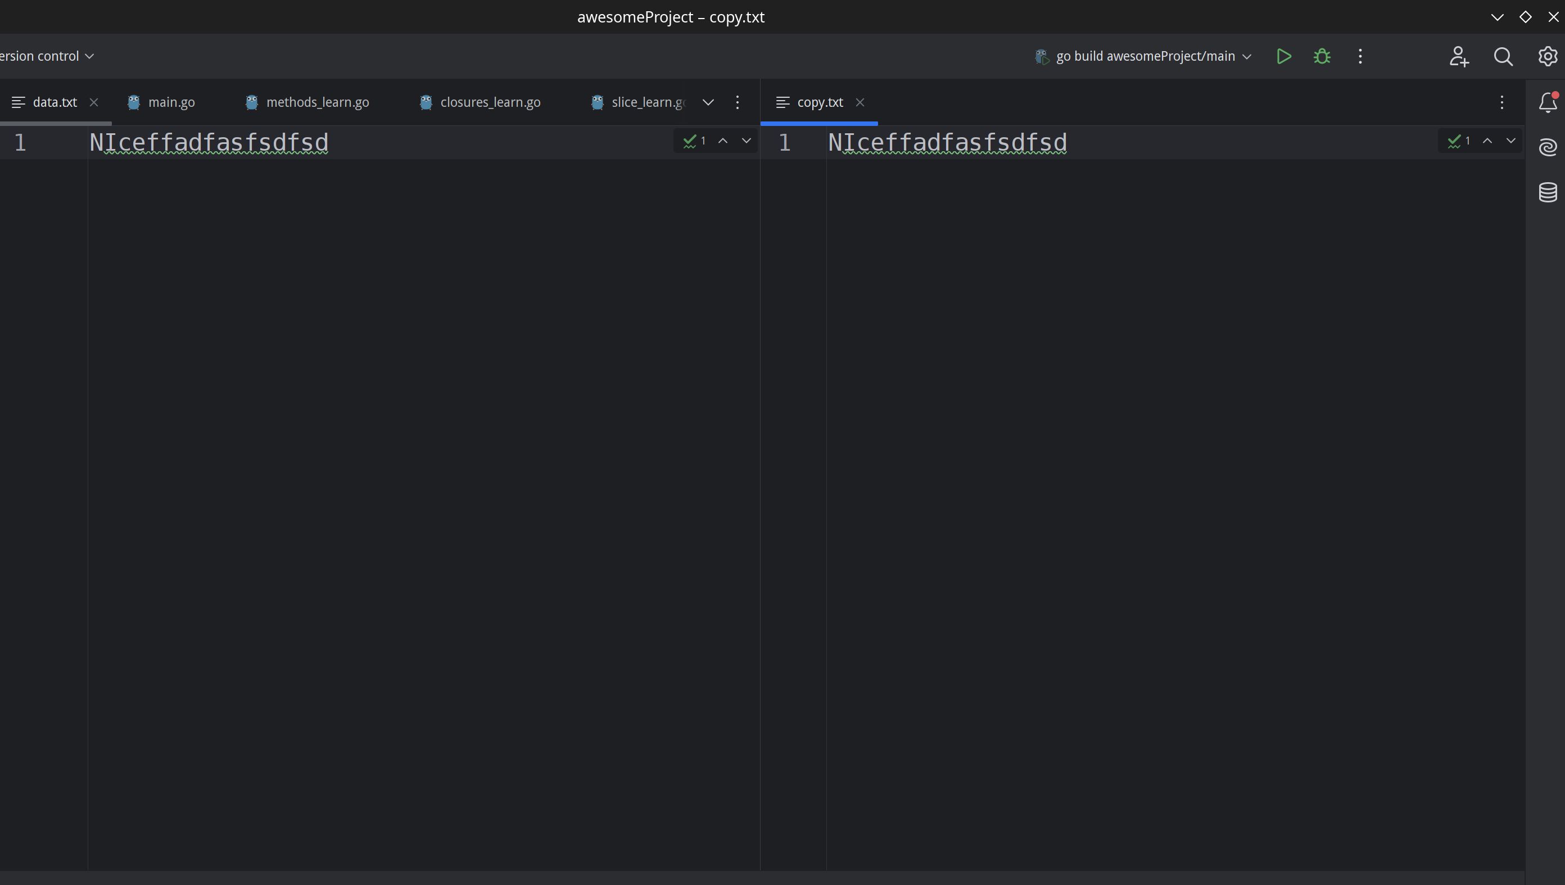Go to next highlighted problem in data.txt
1565x885 pixels.
(x=747, y=141)
